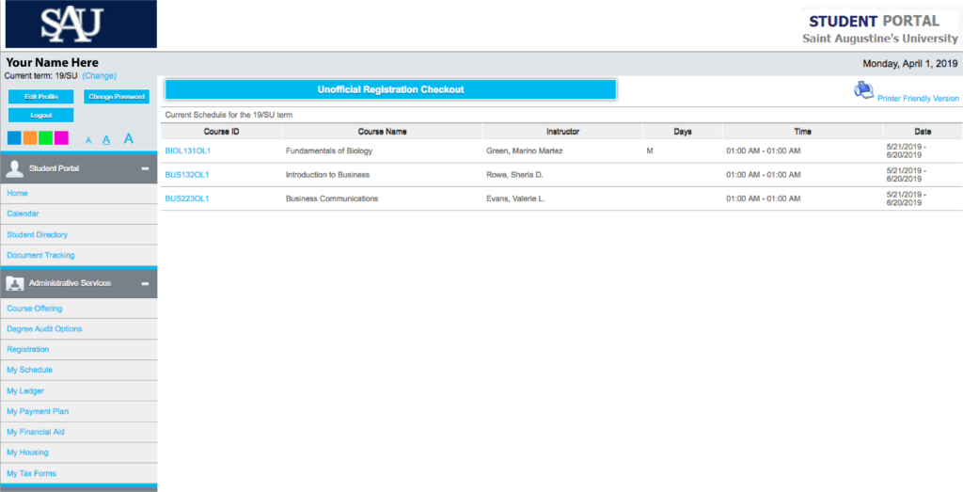Click the Course Name column header
This screenshot has width=963, height=492.
pos(382,132)
